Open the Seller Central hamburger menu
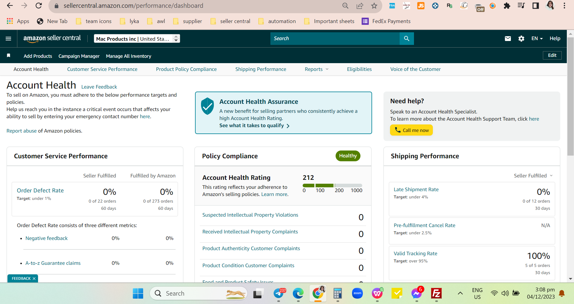Viewport: 574px width, 304px height. click(8, 39)
